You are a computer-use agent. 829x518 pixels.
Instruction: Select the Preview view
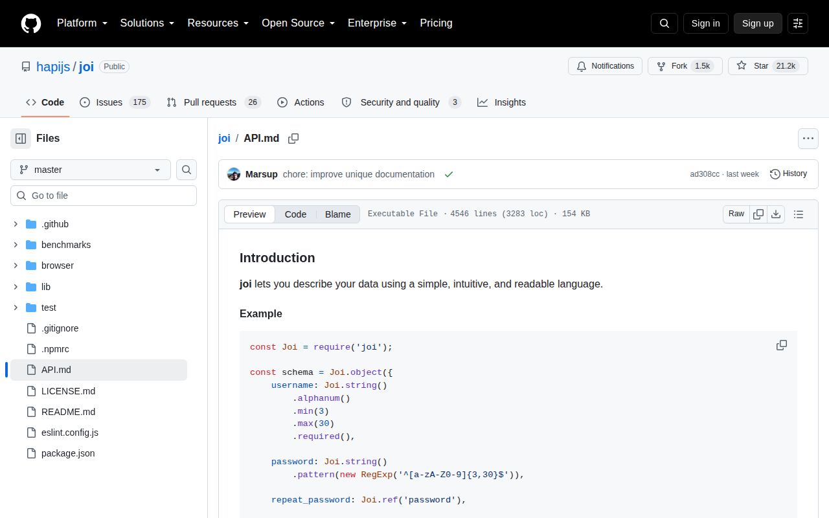pos(249,214)
